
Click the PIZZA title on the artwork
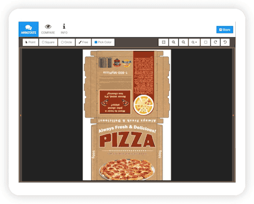[x=127, y=140]
